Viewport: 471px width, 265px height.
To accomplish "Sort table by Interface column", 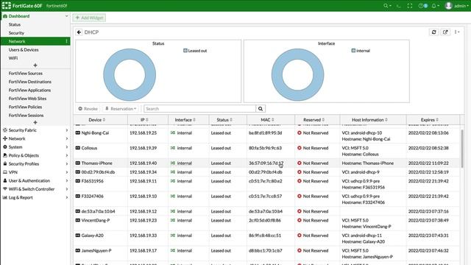I will (x=188, y=120).
